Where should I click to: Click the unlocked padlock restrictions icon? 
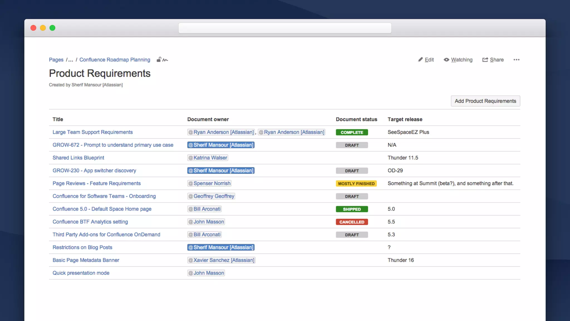pyautogui.click(x=159, y=59)
